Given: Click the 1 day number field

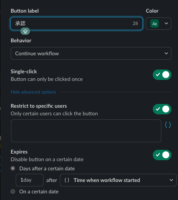Looking at the screenshot, I should (30, 180).
